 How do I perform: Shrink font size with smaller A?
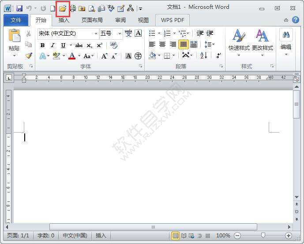[x=114, y=56]
